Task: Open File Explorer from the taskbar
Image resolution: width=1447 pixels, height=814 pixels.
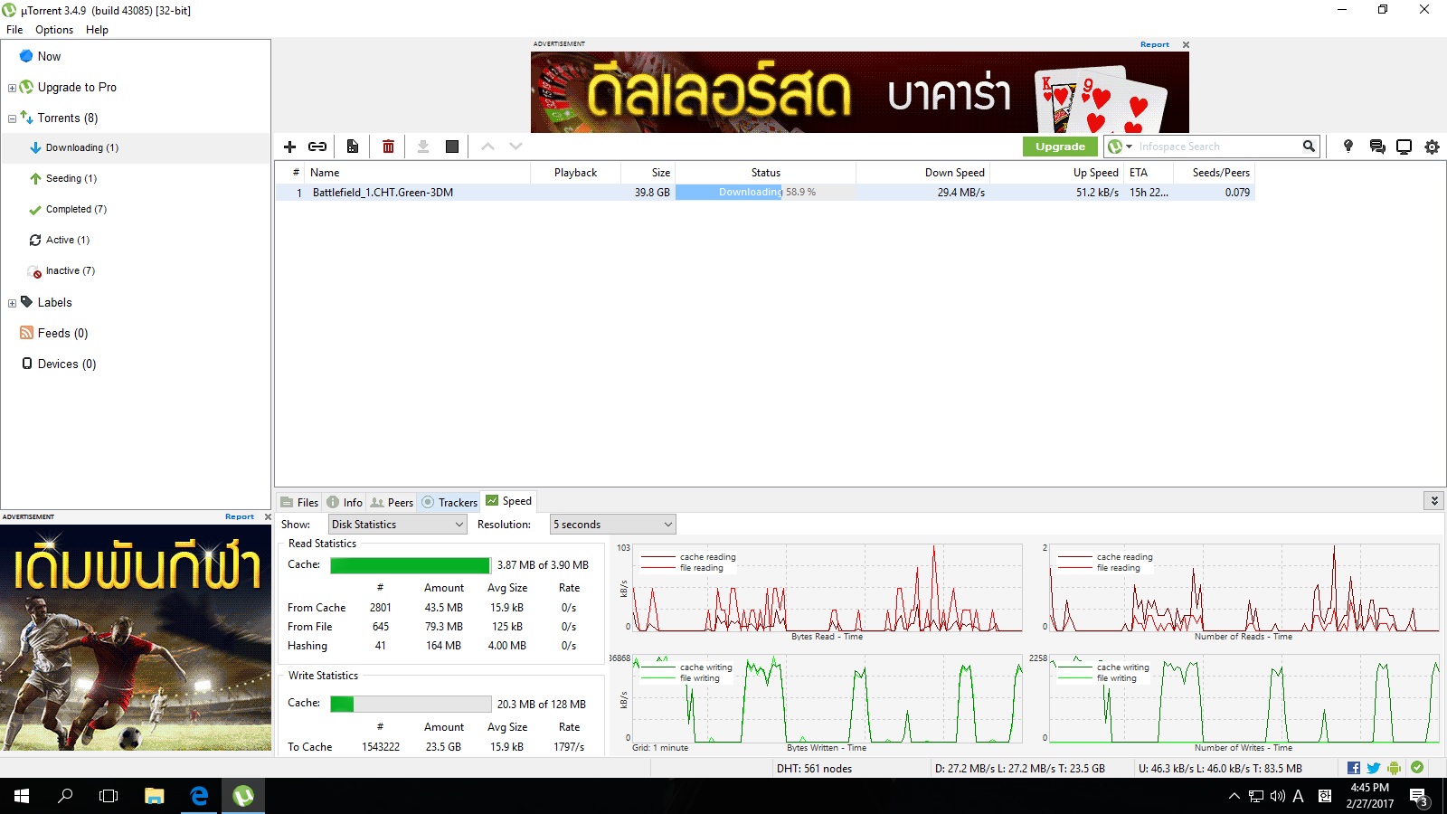Action: [x=155, y=796]
